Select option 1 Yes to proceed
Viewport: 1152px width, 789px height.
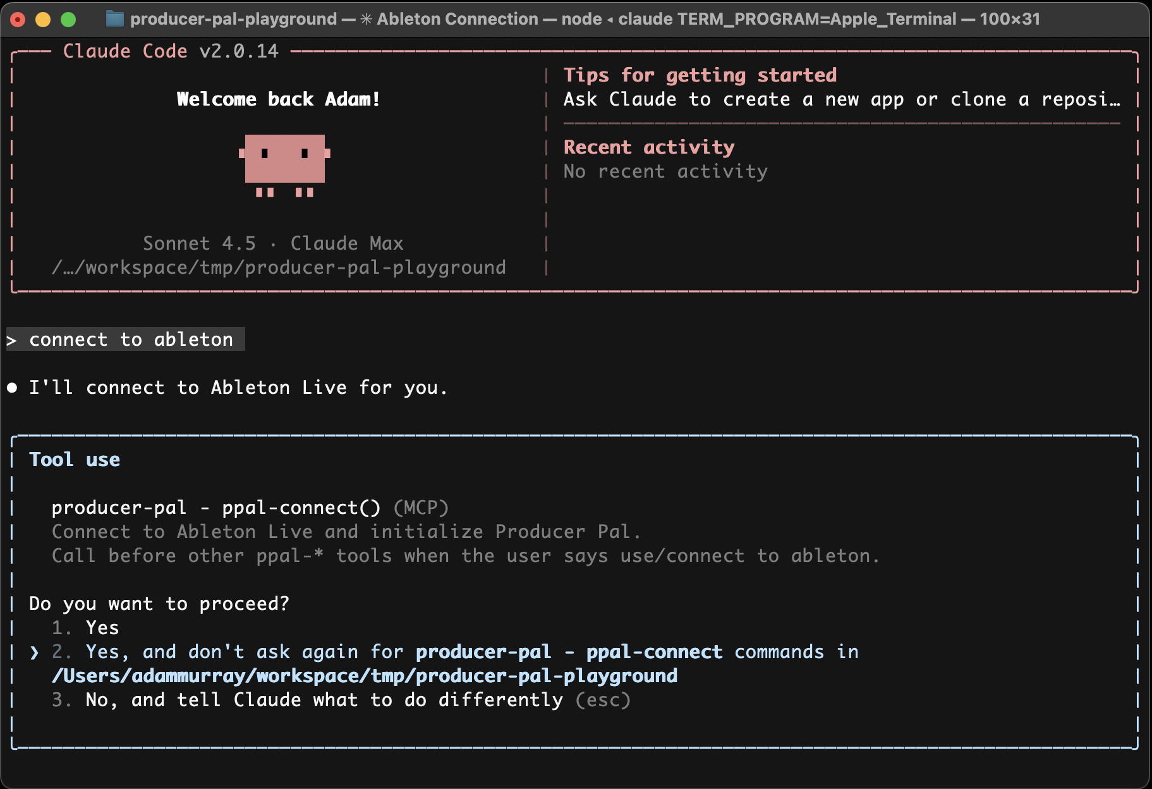click(x=102, y=628)
